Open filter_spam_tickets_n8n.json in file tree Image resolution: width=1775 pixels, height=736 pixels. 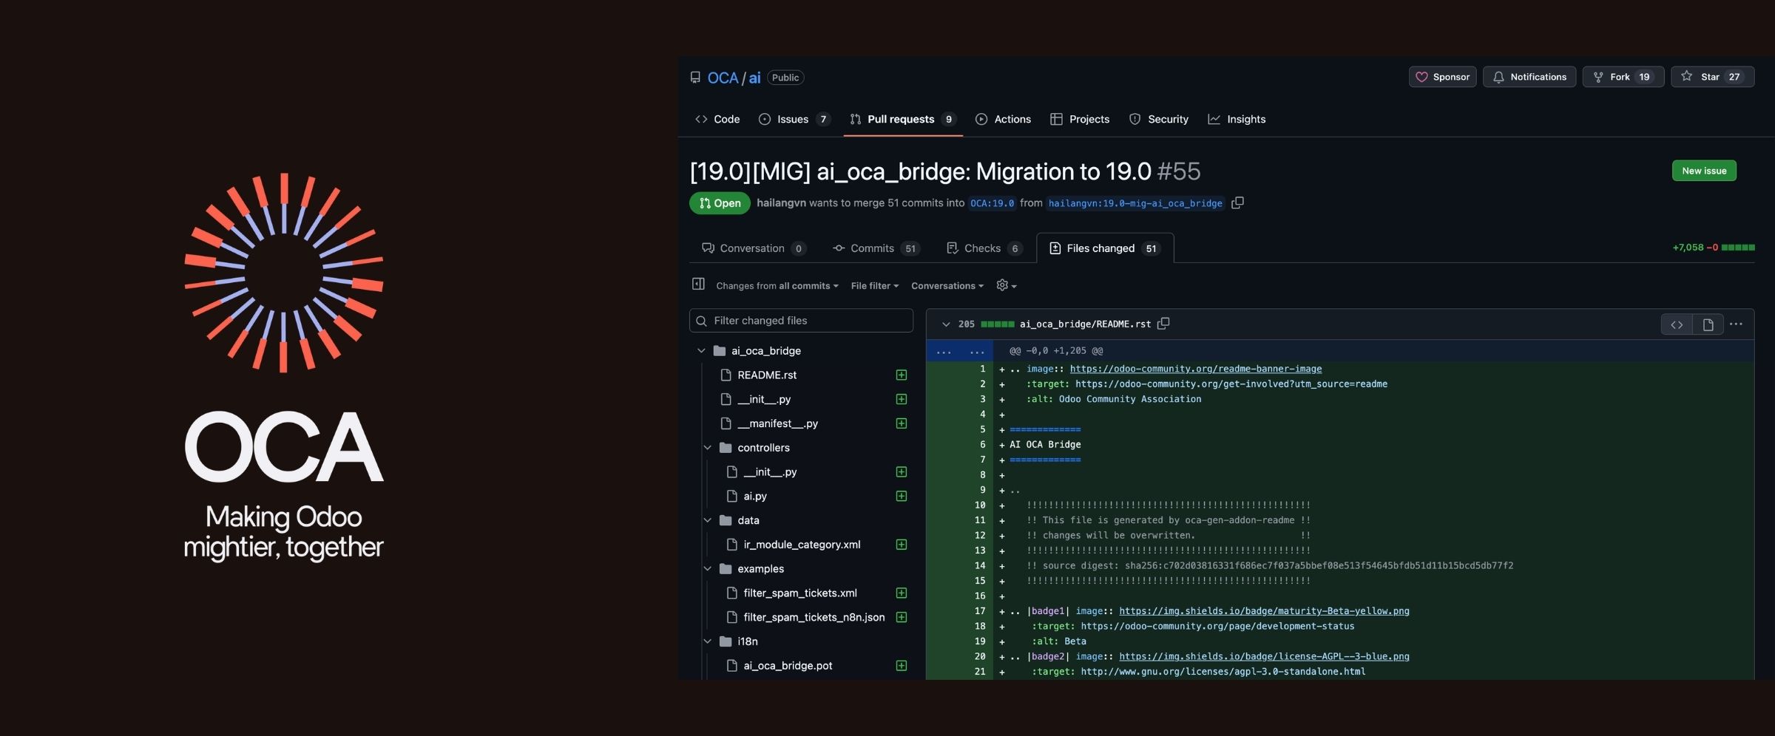(x=814, y=618)
